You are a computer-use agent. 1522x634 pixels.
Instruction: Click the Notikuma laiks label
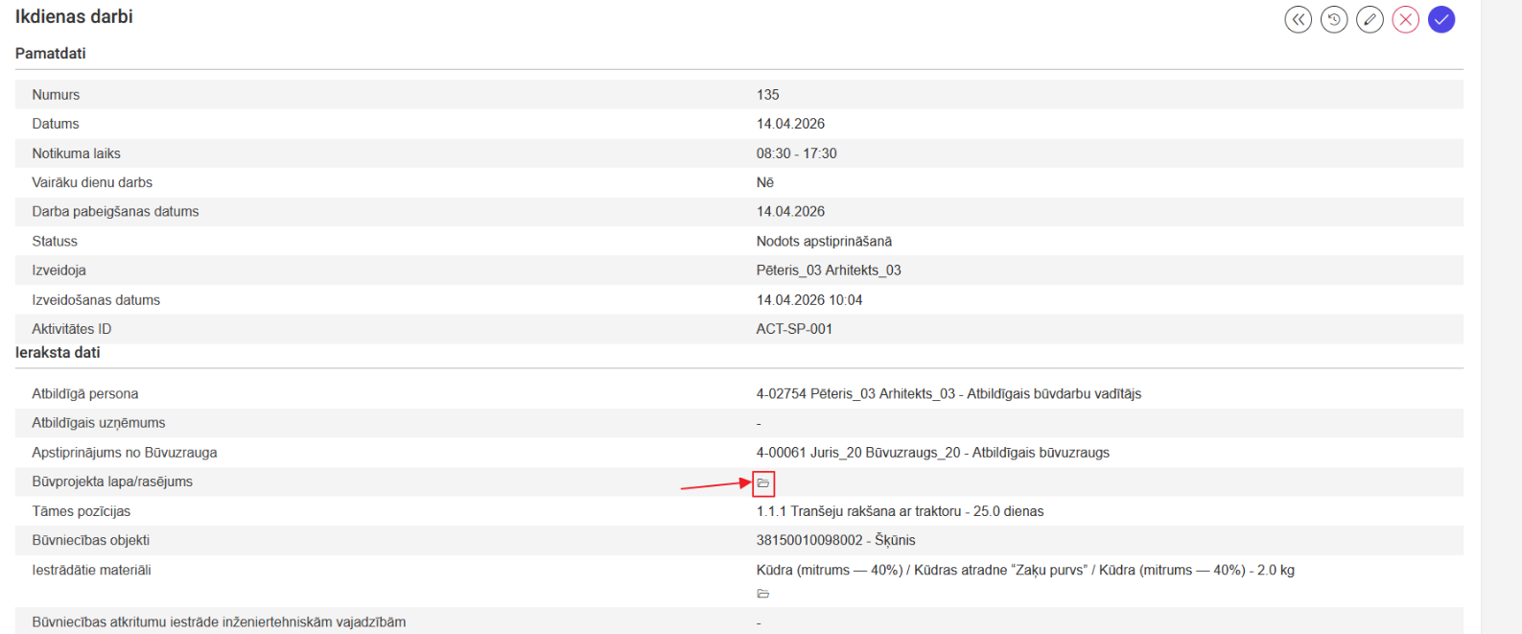[x=76, y=153]
